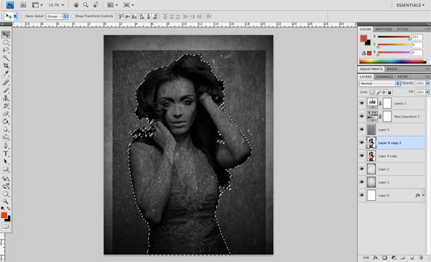The height and width of the screenshot is (262, 431).
Task: Toggle visibility of Layer 1
Action: 362,182
